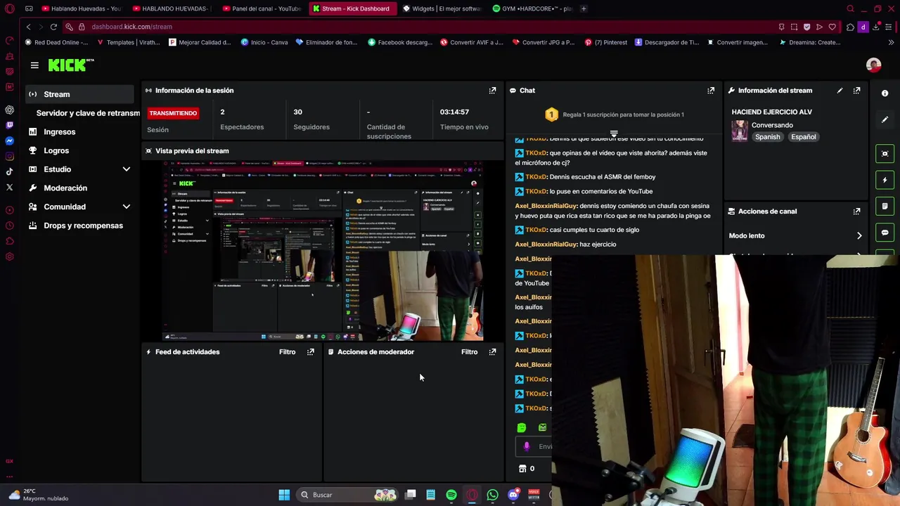
Task: Open Ingresos in the sidebar
Action: pyautogui.click(x=59, y=132)
